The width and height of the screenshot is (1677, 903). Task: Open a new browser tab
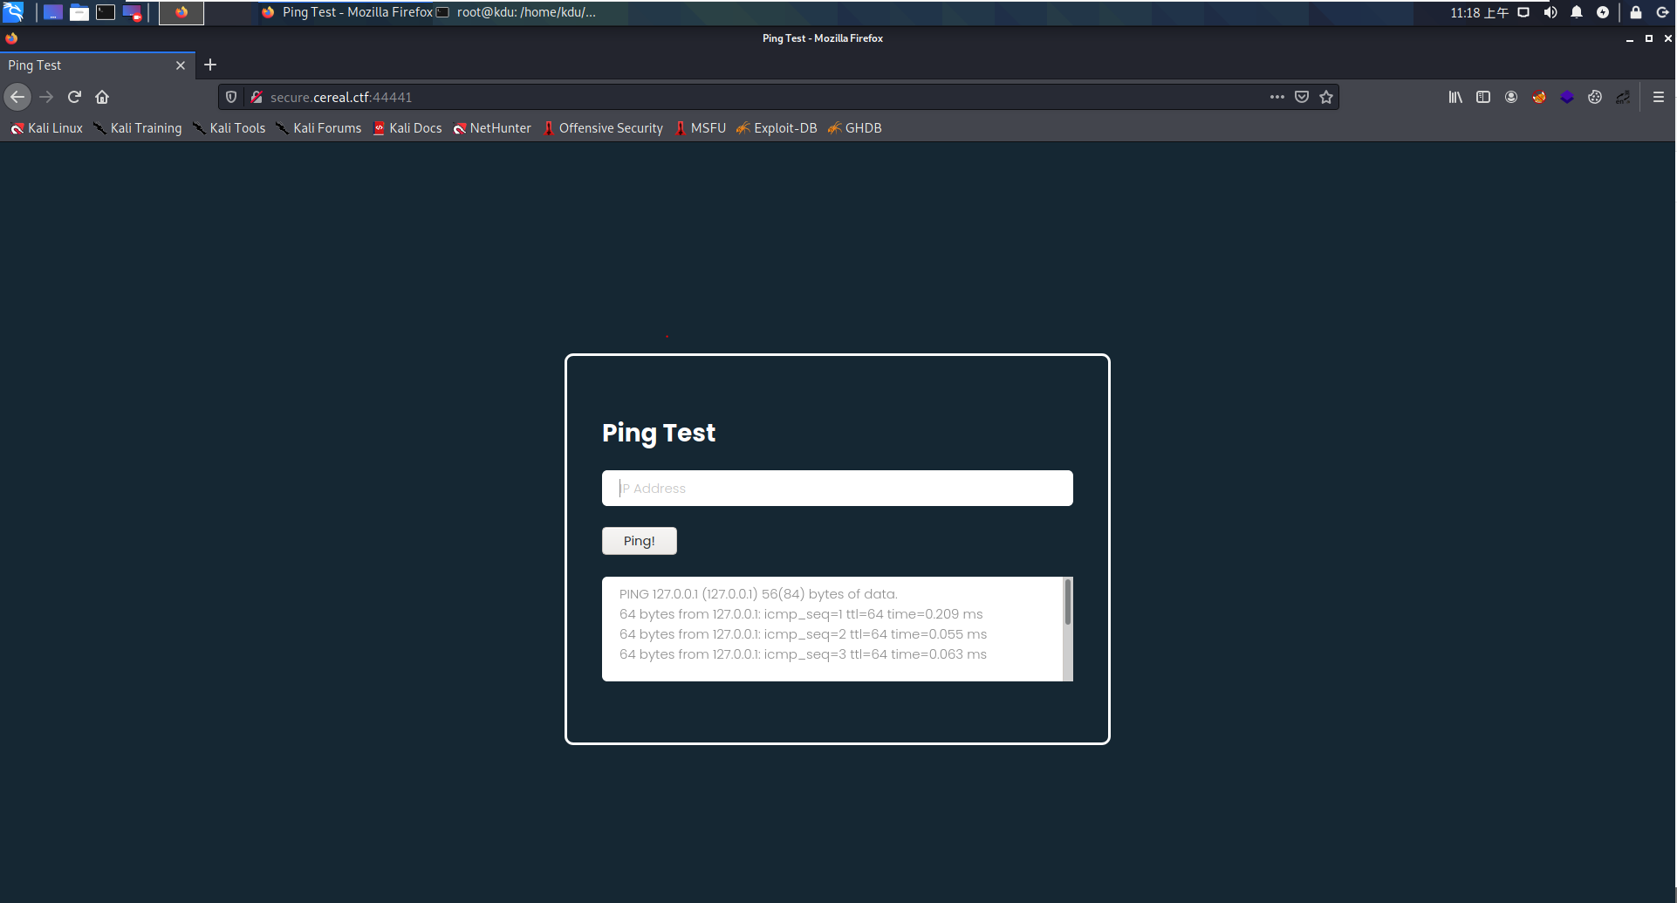pos(210,65)
